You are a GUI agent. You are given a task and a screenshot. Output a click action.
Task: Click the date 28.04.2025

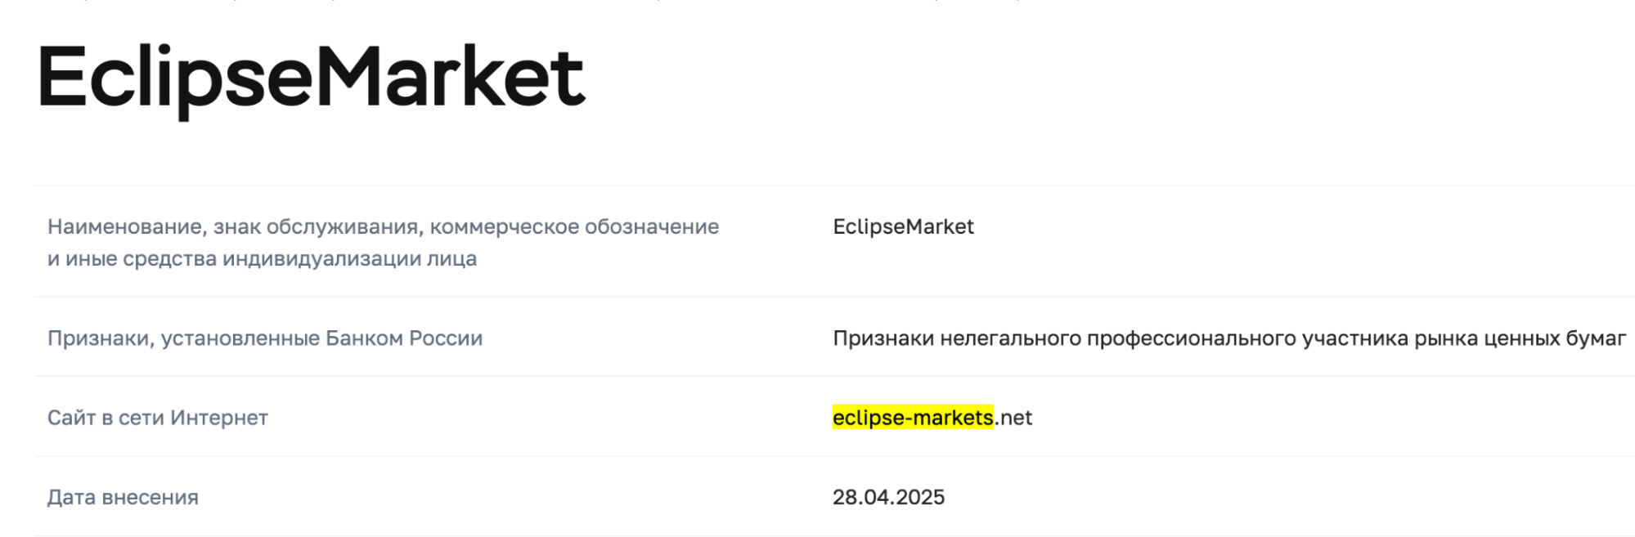point(888,497)
